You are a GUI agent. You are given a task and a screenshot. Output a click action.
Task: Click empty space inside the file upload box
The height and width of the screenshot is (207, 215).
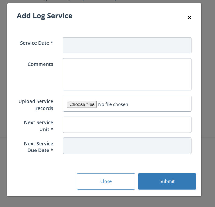click(161, 104)
